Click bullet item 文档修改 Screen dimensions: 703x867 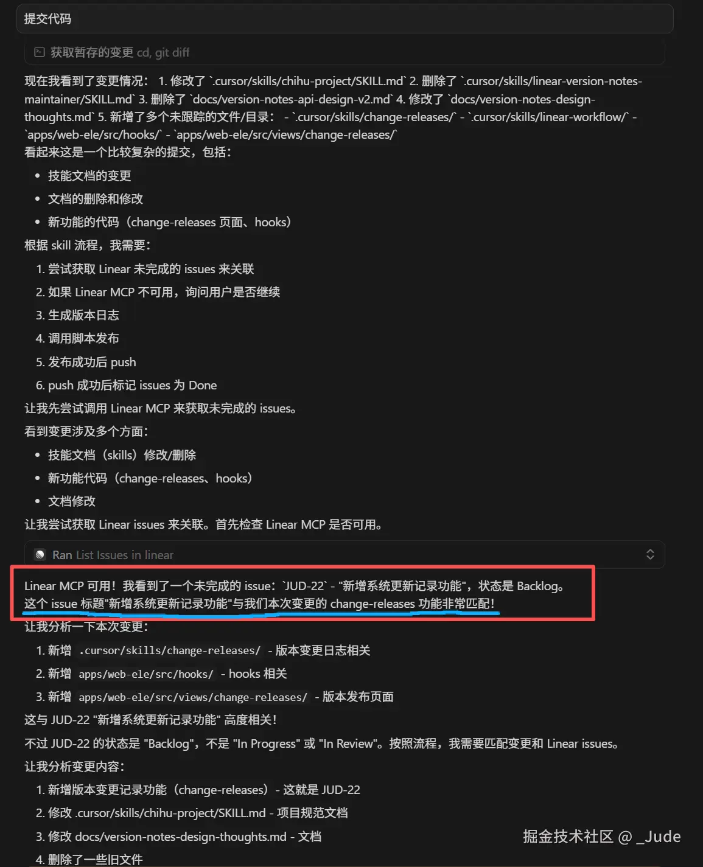coord(72,501)
